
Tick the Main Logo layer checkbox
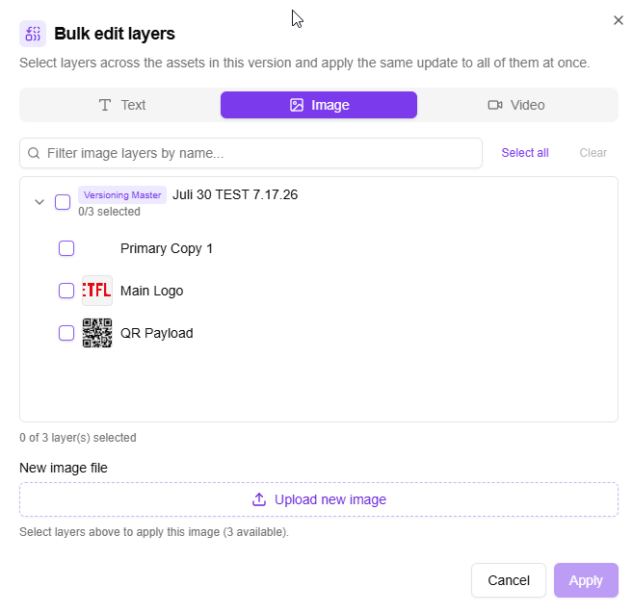click(66, 291)
